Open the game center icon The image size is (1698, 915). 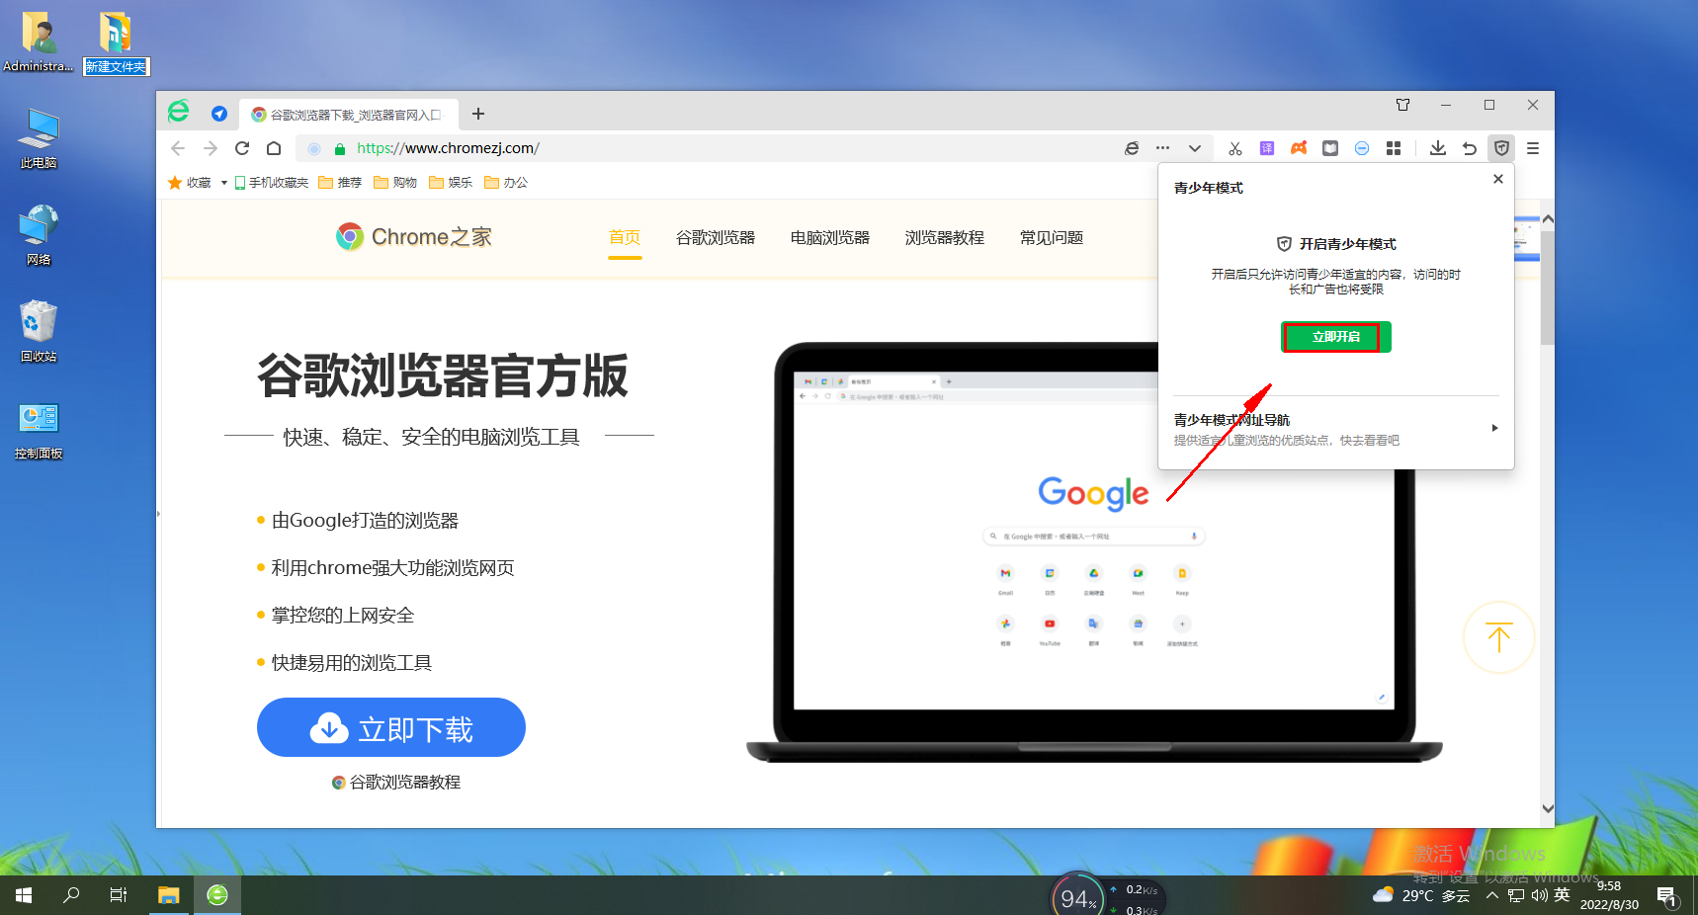[x=1298, y=148]
